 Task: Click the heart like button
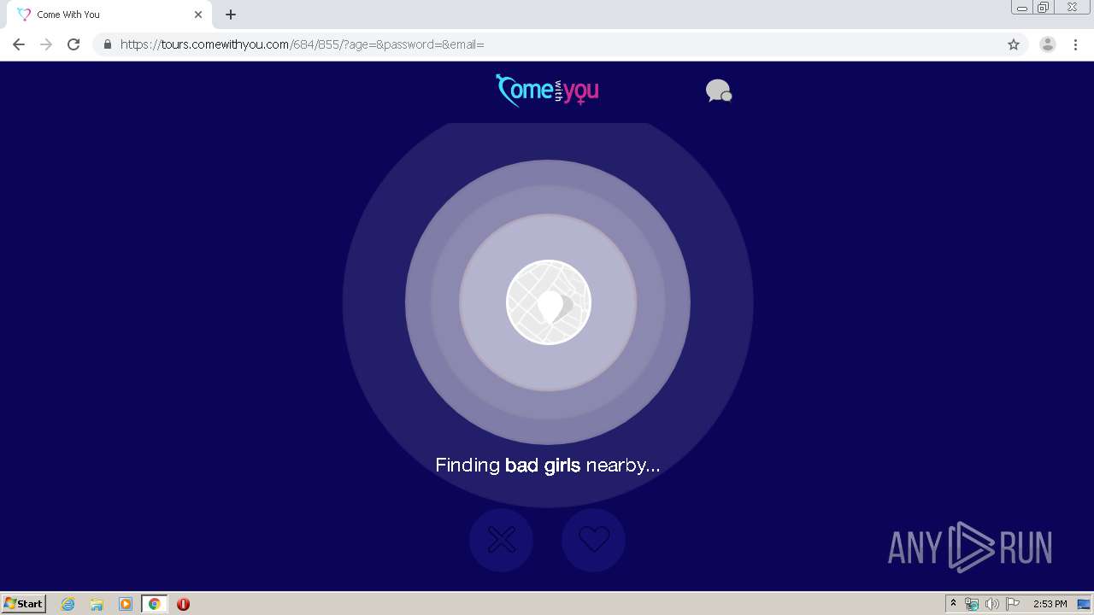click(594, 540)
